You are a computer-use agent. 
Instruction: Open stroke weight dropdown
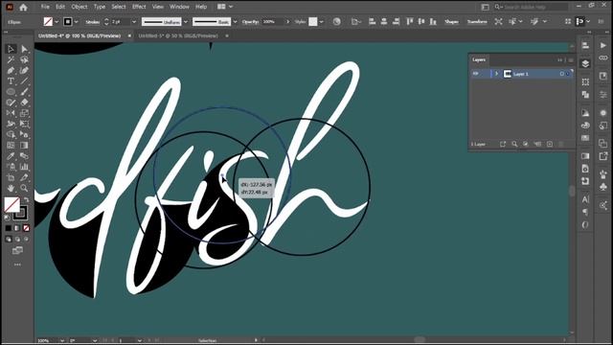(134, 22)
